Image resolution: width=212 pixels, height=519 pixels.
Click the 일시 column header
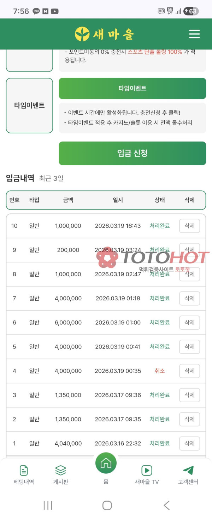point(118,200)
